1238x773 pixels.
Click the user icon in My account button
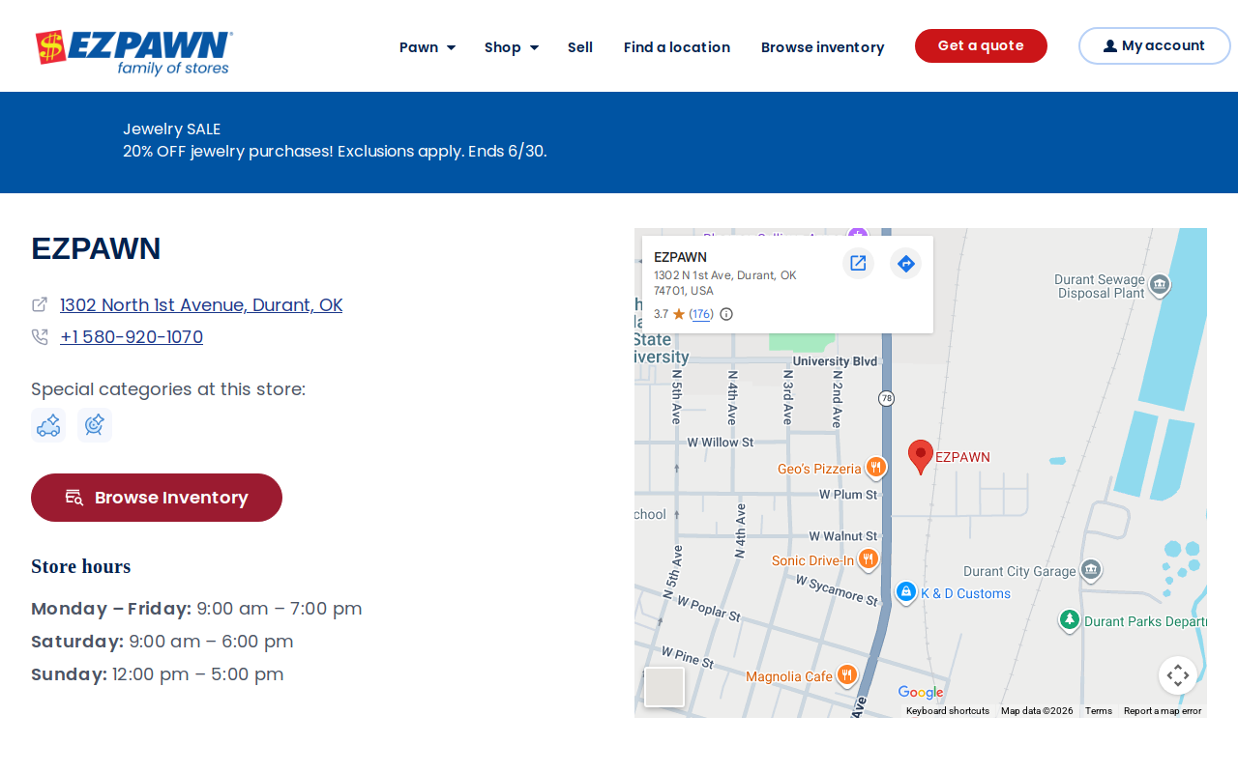click(x=1110, y=46)
